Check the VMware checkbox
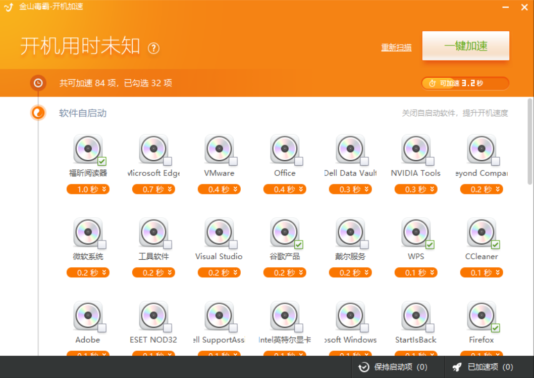This screenshot has height=378, width=534. tap(233, 161)
